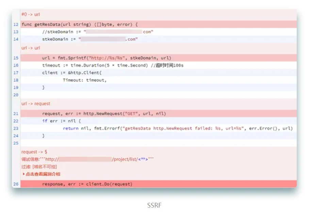This screenshot has height=213, width=310.
Task: Click line number 16
Action: coord(16,65)
